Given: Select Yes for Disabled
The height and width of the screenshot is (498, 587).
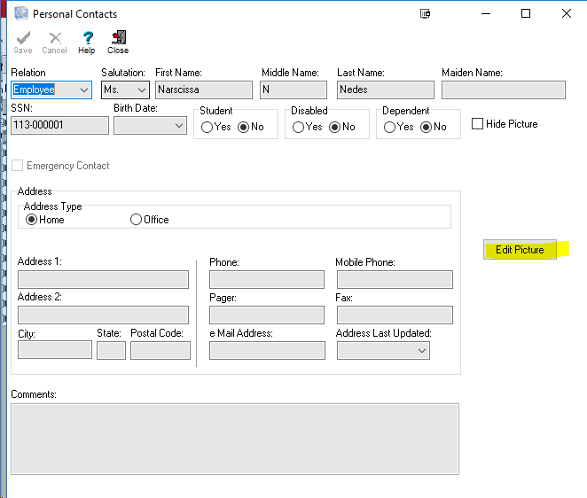Looking at the screenshot, I should tap(297, 127).
